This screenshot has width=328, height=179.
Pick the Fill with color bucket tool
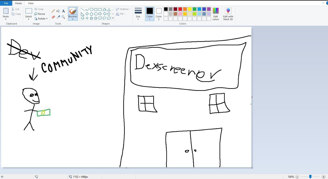(x=58, y=11)
